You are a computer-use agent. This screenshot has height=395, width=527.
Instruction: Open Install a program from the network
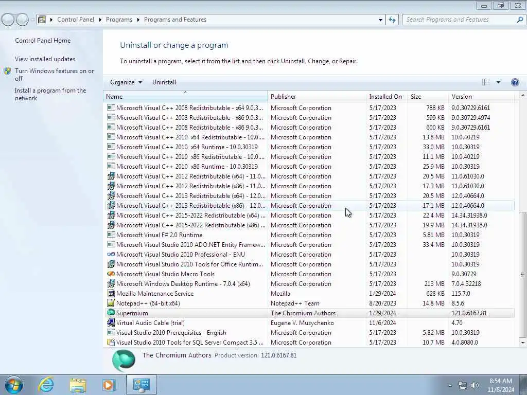(x=50, y=95)
